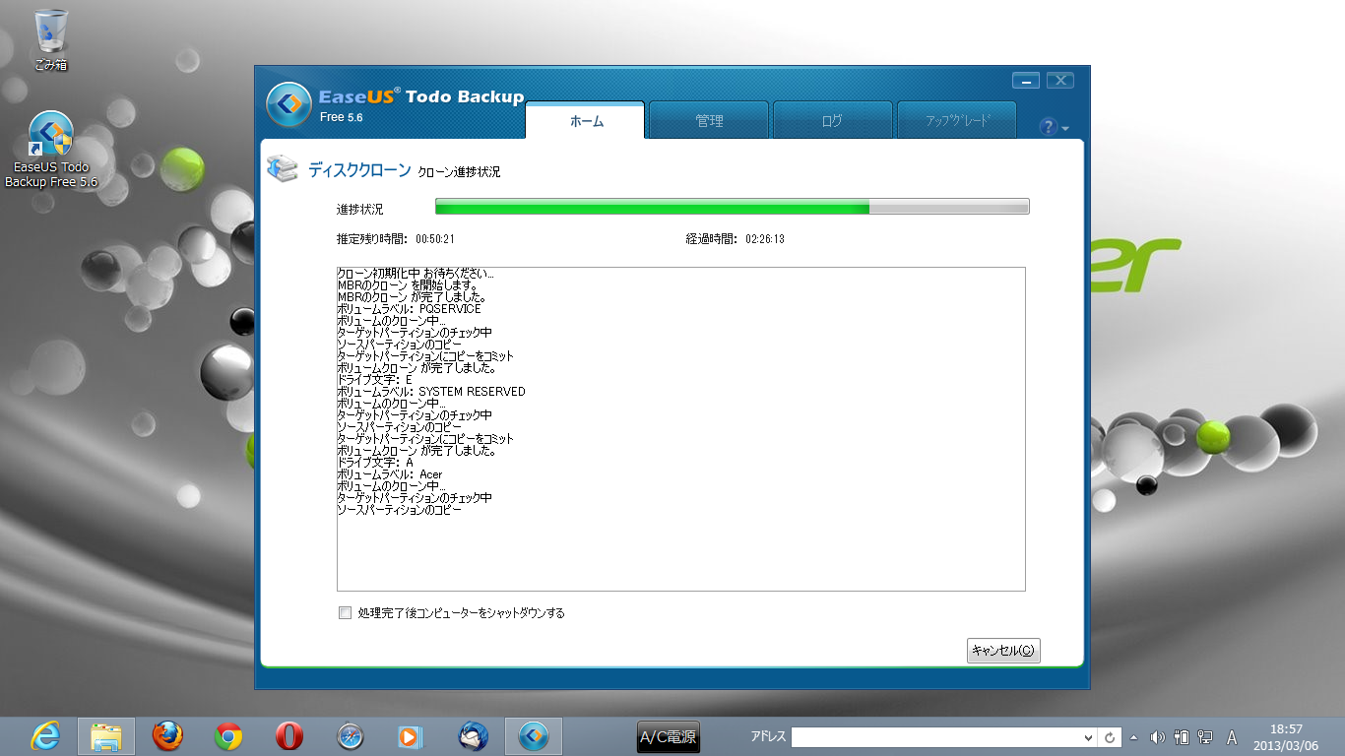Image resolution: width=1345 pixels, height=756 pixels.
Task: Click the クローン進捗状況 subtitle text
Action: (459, 172)
